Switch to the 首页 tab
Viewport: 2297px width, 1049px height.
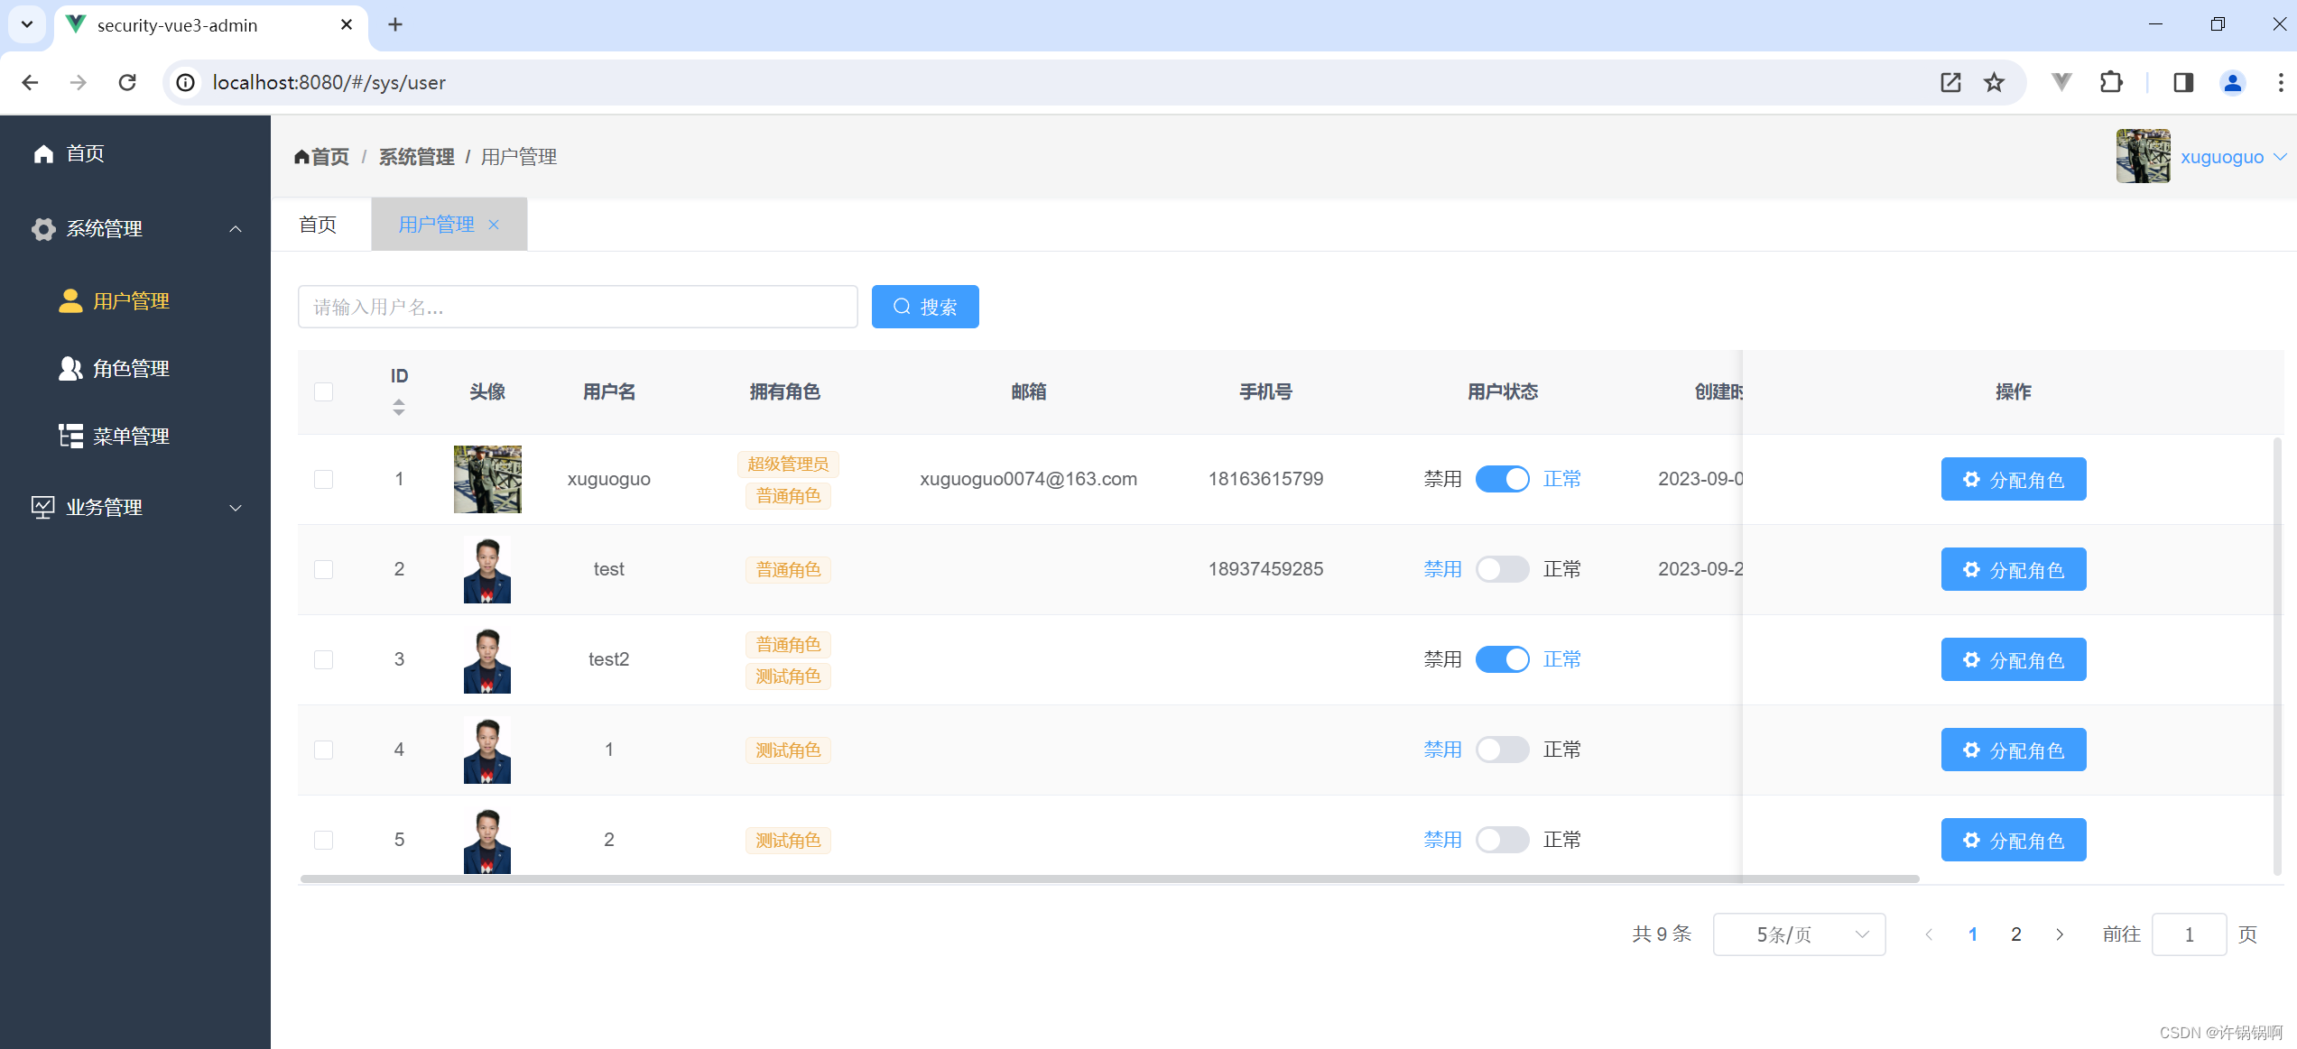(318, 225)
